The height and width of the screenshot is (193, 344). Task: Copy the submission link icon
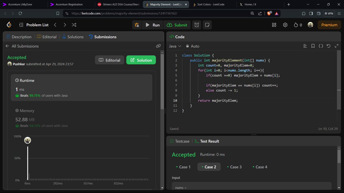coord(158,46)
